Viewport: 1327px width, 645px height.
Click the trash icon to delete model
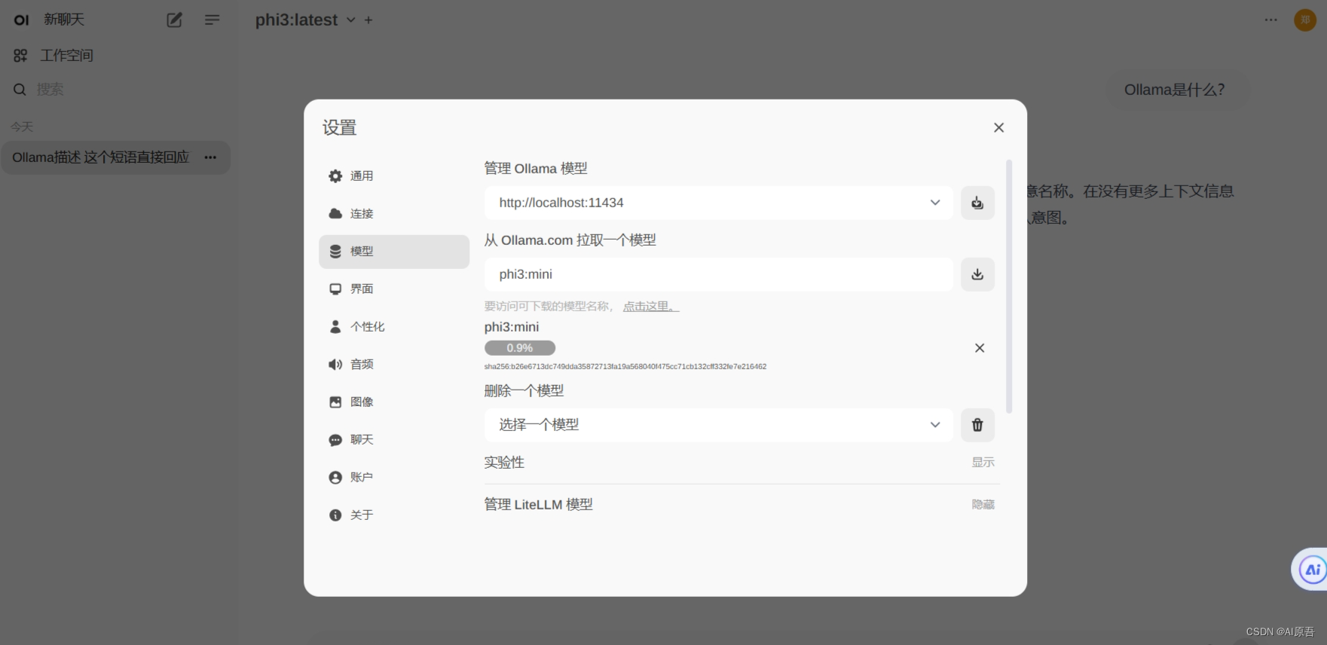tap(977, 425)
